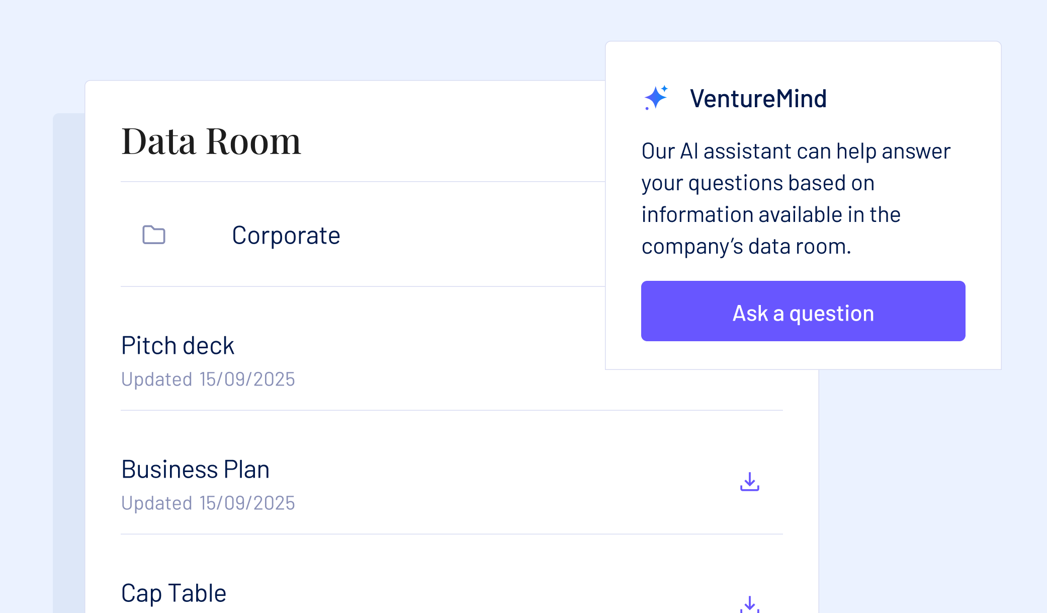Click the Data Room heading
The image size is (1047, 613).
tap(211, 141)
